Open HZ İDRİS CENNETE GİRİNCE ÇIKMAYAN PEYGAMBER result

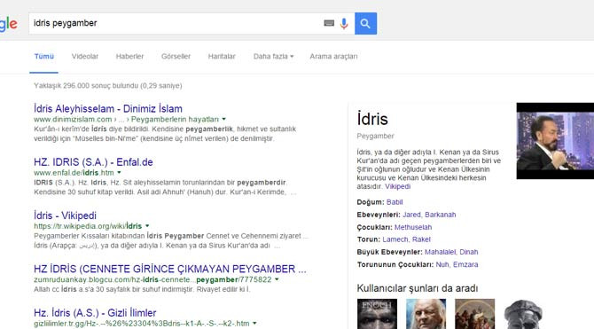pyautogui.click(x=170, y=269)
